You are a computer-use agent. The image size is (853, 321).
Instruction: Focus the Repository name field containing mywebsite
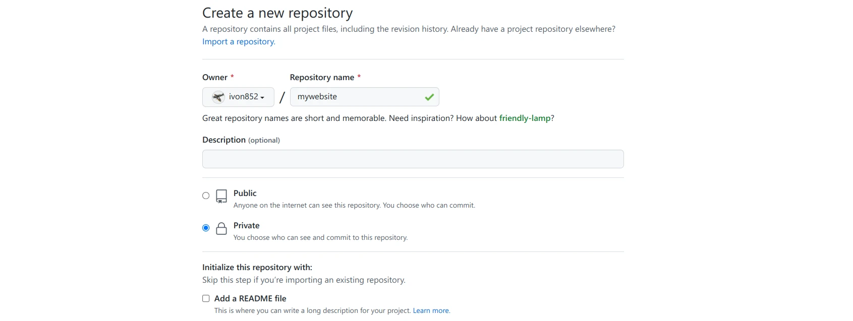[x=356, y=97]
